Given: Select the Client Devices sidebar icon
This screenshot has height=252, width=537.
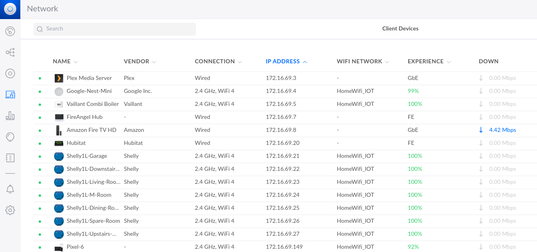Looking at the screenshot, I should 10,95.
